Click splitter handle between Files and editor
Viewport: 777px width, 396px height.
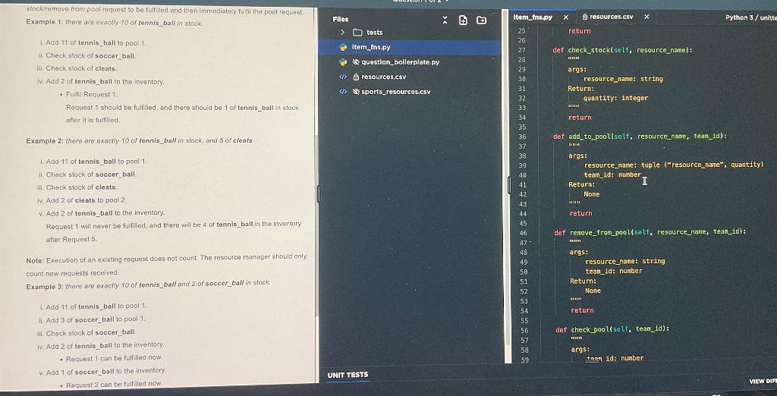pyautogui.click(x=509, y=186)
